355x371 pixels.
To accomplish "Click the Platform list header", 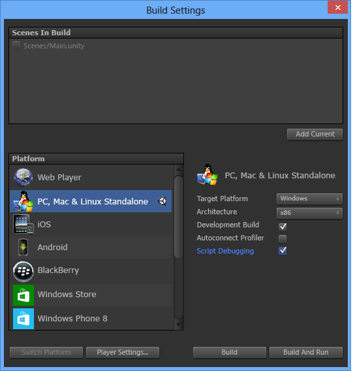I will [96, 159].
